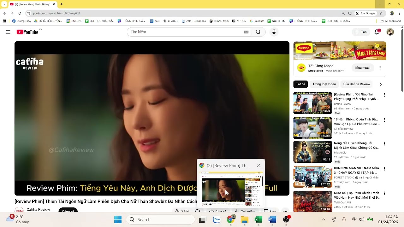Screen dimensions: 404x227
Task: Click the address bar URL
Action: tap(56, 13)
